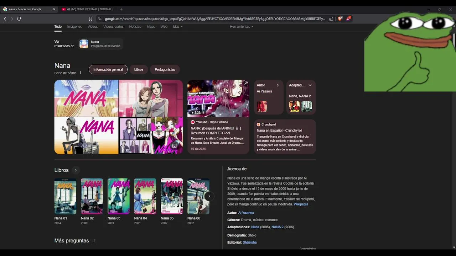Go back with the browser back arrow
Viewport: 456px width, 256px height.
[5, 19]
